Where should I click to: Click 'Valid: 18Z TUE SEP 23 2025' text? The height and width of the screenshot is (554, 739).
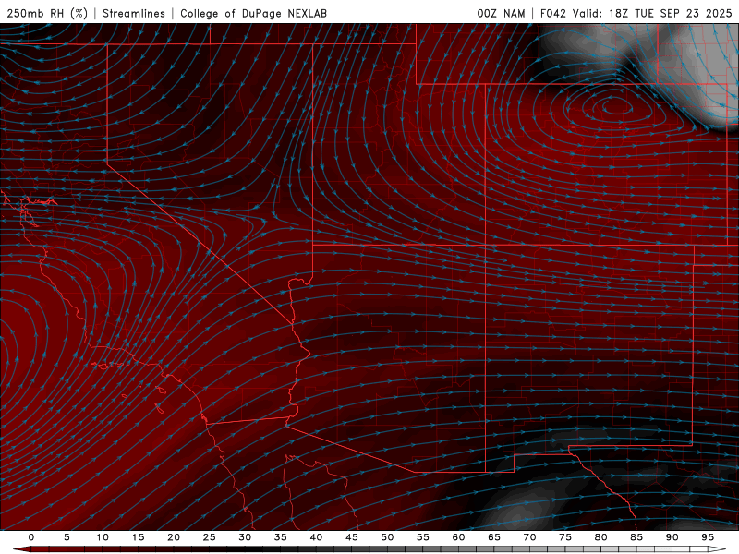tap(652, 13)
